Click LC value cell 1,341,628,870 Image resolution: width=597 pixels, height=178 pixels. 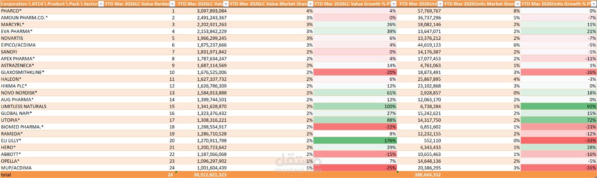(212, 106)
